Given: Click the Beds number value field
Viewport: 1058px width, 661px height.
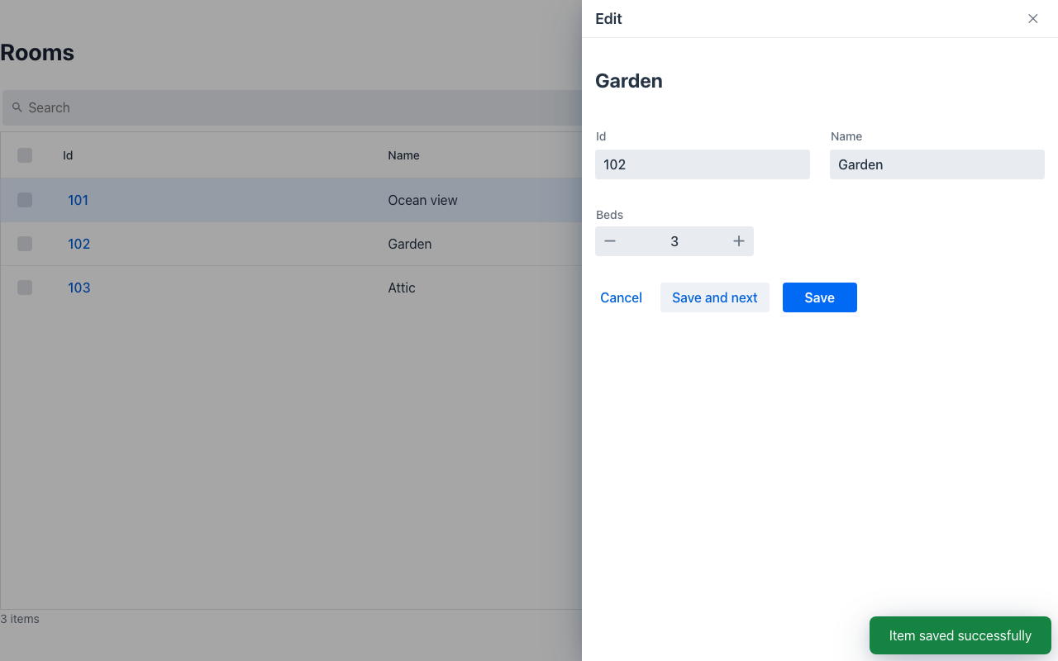Looking at the screenshot, I should tap(674, 241).
